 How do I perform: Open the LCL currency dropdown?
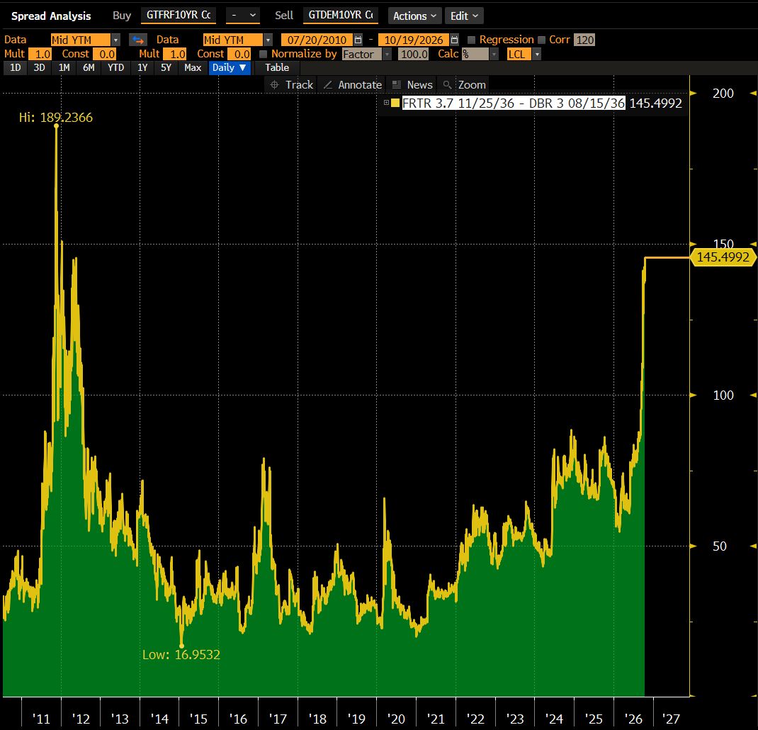pyautogui.click(x=536, y=54)
